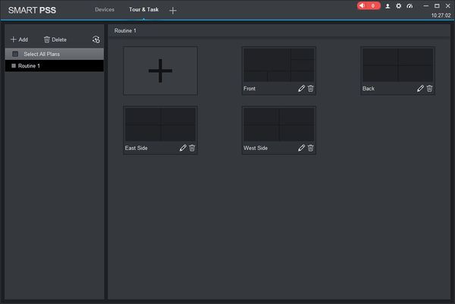Add a new plan using Add button
The width and height of the screenshot is (455, 304).
coord(20,39)
